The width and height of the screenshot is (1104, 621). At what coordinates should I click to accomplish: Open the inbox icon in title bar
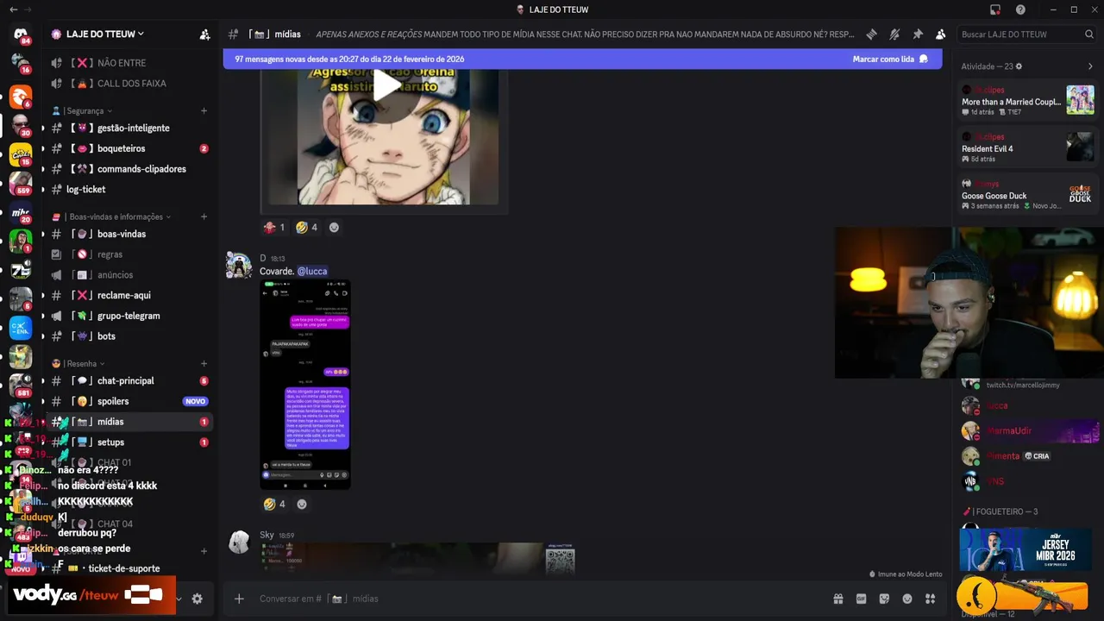point(995,9)
